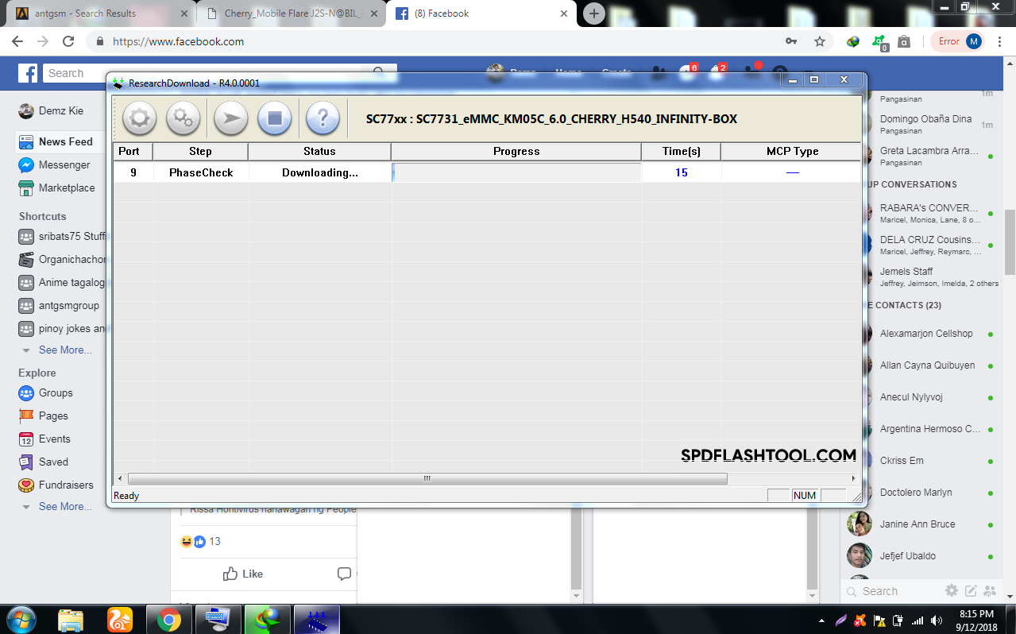
Task: Open the Chrome profile Error button
Action: [x=960, y=41]
